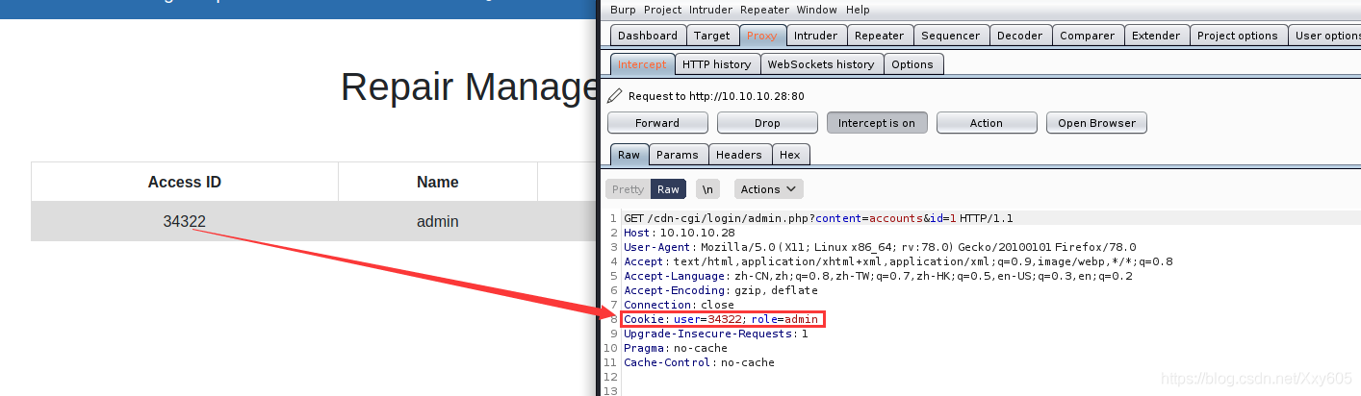The height and width of the screenshot is (396, 1361).
Task: Select the Proxy tab
Action: [761, 36]
